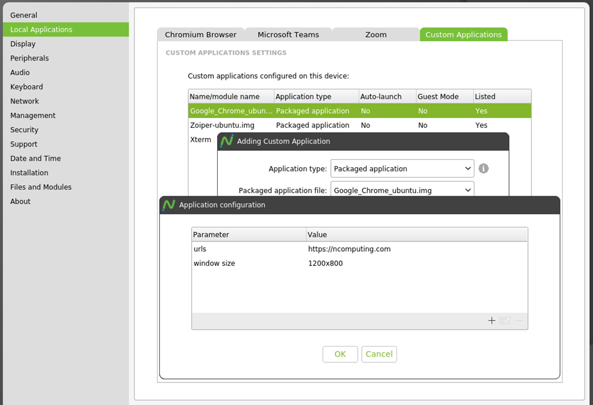Go to Peripherals settings
Image resolution: width=593 pixels, height=405 pixels.
pyautogui.click(x=66, y=58)
